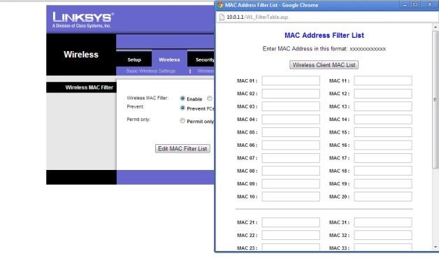Click the MAC 04 input field

pyautogui.click(x=291, y=120)
